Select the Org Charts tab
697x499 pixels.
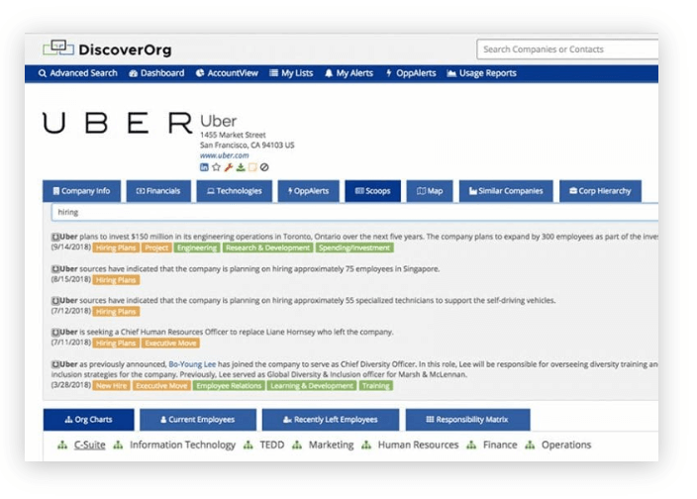[x=88, y=420]
